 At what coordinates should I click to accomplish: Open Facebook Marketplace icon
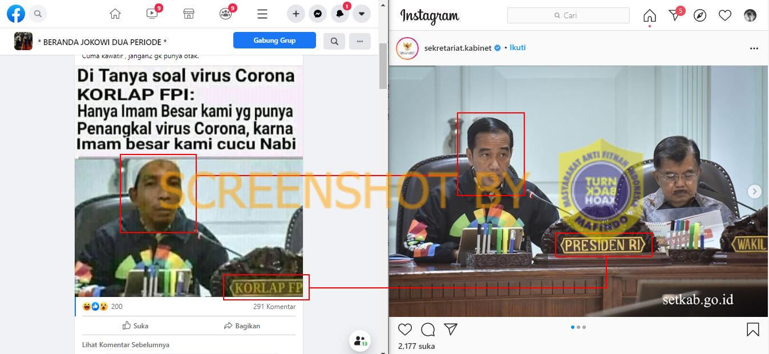point(189,14)
